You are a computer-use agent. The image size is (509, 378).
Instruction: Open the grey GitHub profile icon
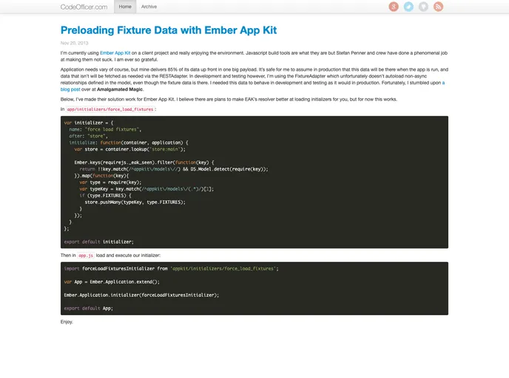pyautogui.click(x=423, y=7)
